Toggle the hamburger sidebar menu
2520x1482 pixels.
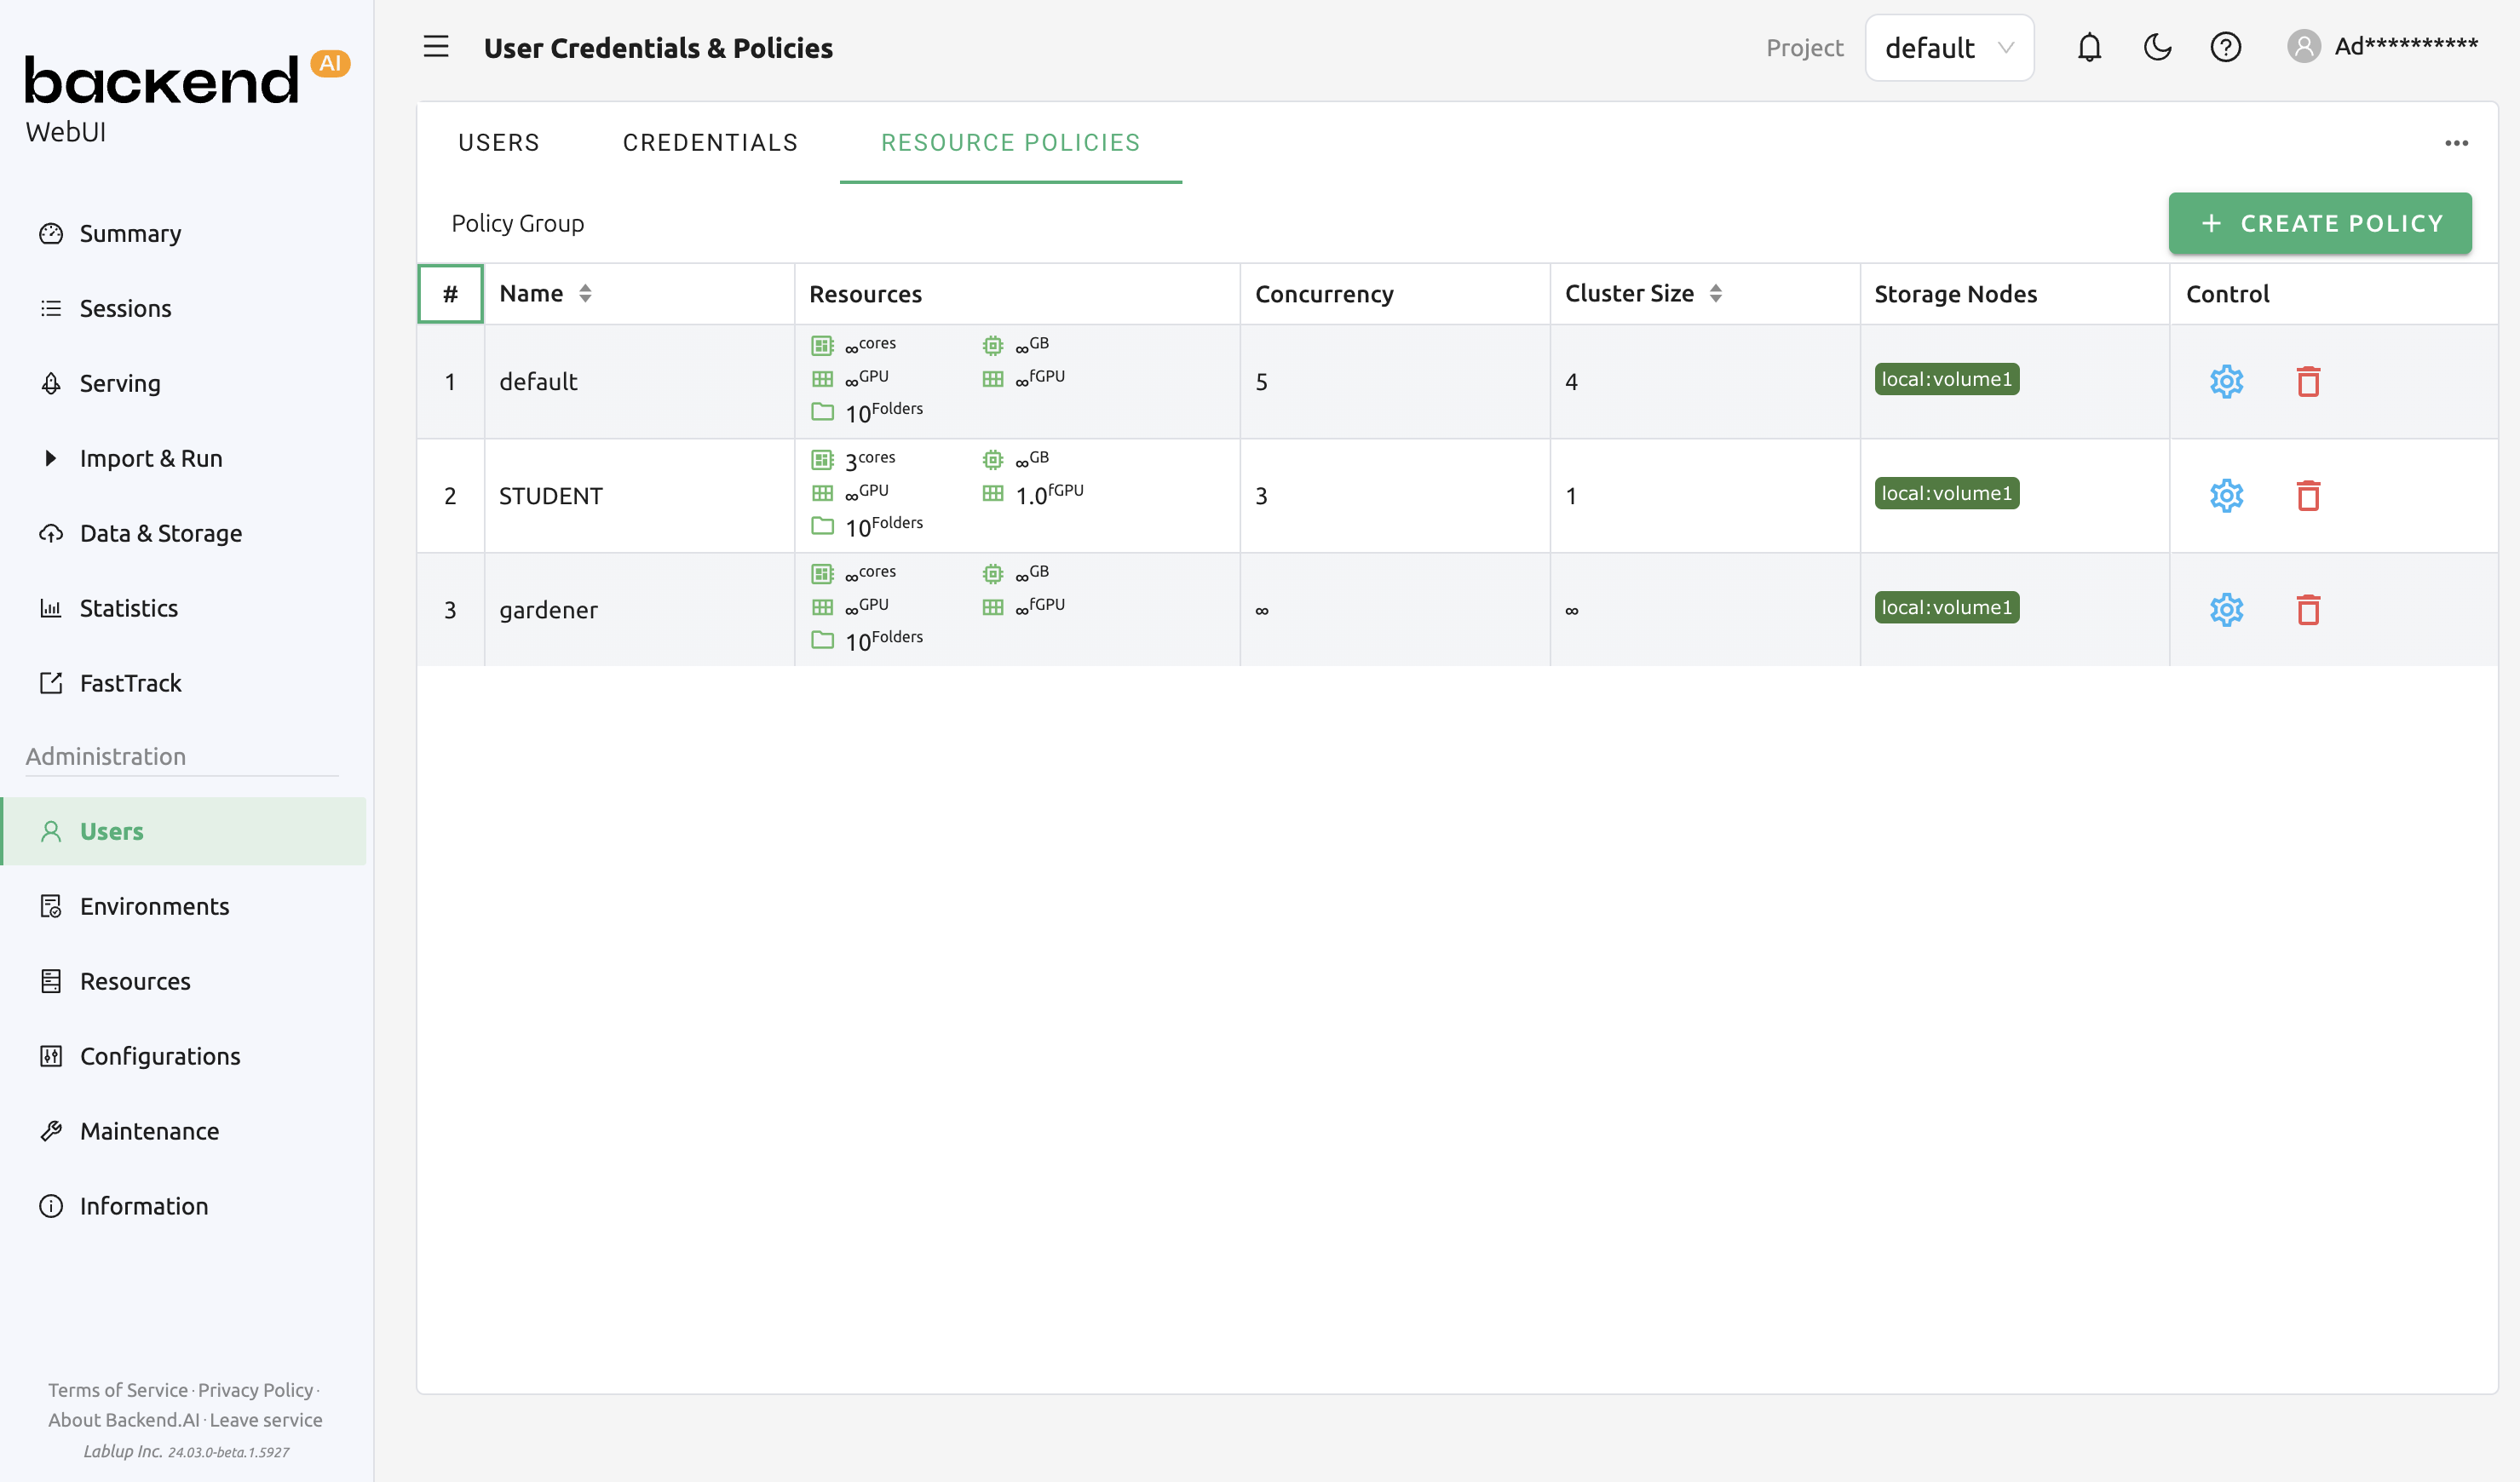tap(436, 46)
